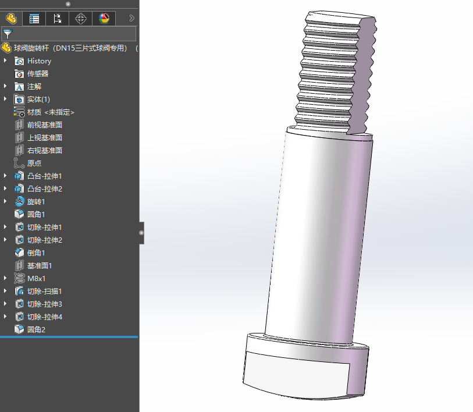Click the panel collapse handle on the splitter

(x=141, y=233)
